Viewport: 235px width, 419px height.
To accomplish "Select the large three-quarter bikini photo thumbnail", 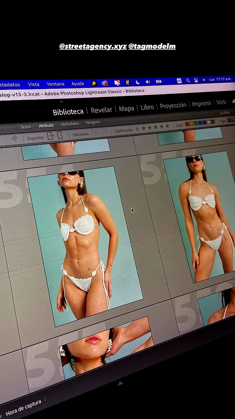I will (85, 246).
